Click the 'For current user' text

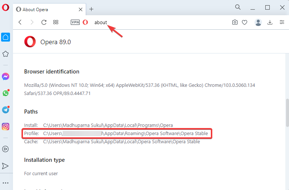[x=41, y=173]
